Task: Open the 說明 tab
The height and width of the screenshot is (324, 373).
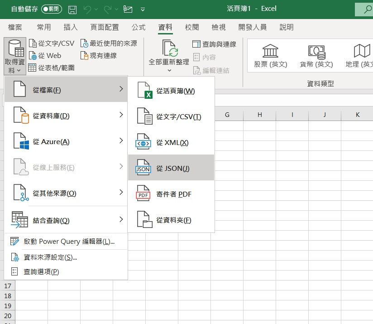Action: (287, 27)
